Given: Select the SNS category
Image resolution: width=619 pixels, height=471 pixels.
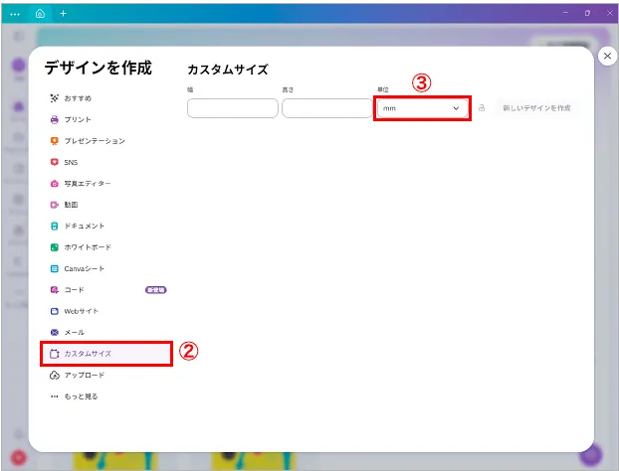Looking at the screenshot, I should pyautogui.click(x=106, y=162).
